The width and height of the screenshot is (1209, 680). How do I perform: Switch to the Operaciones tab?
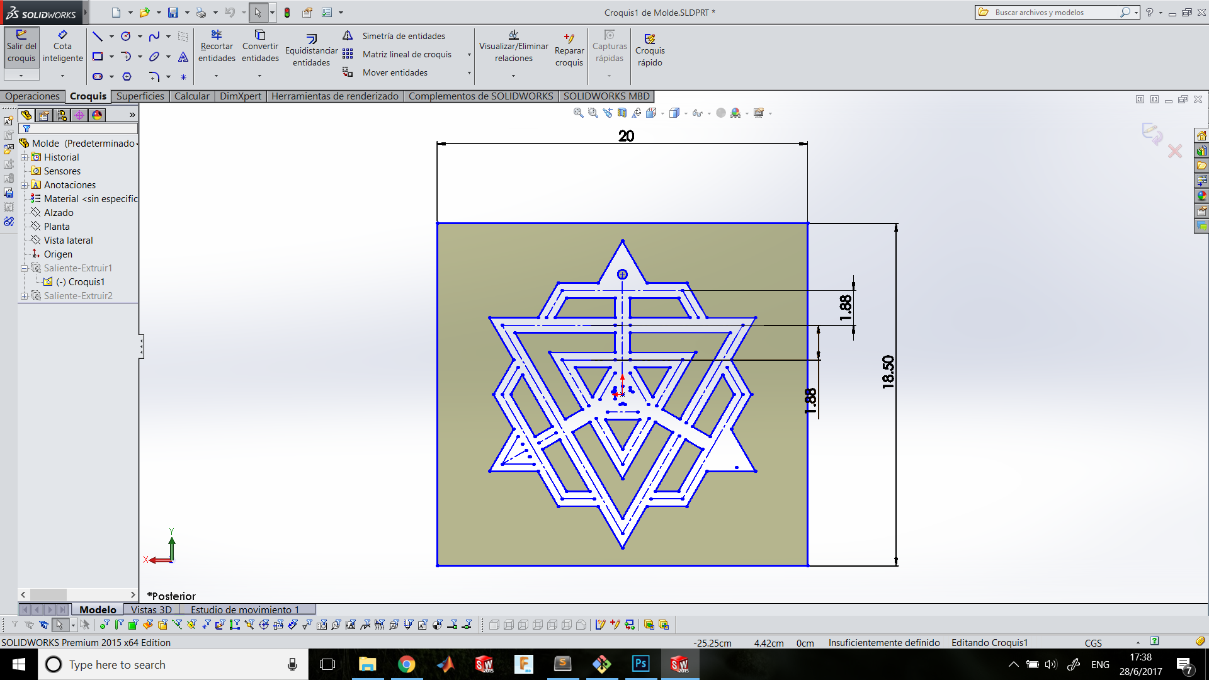(x=33, y=96)
